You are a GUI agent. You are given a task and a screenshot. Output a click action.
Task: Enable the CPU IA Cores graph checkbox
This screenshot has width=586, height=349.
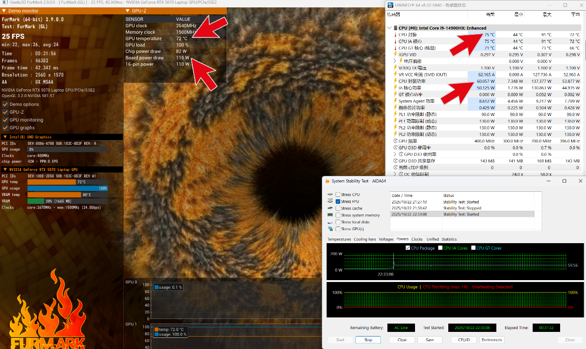coord(440,248)
